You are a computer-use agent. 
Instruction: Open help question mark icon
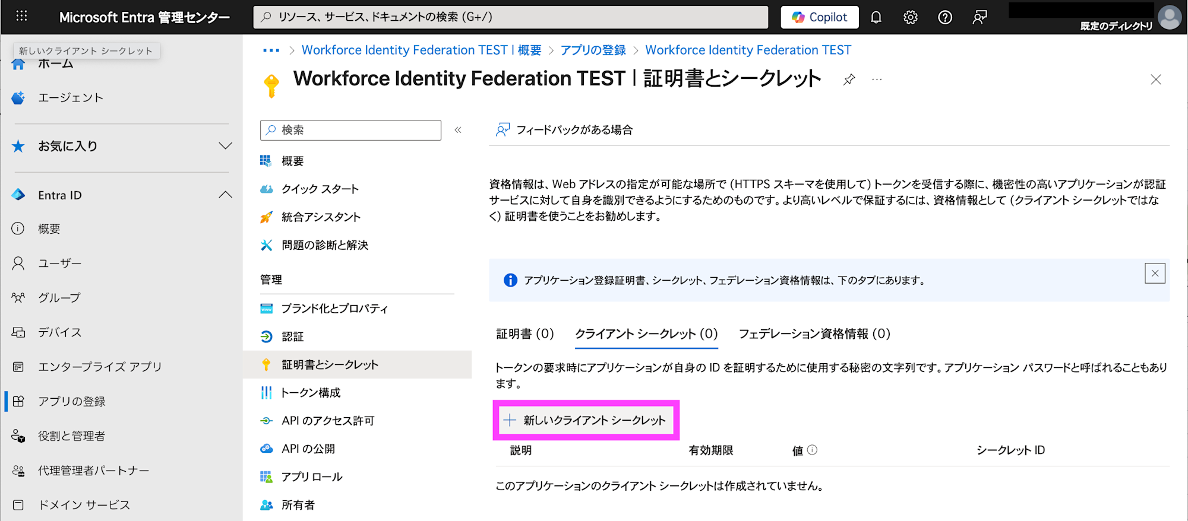pyautogui.click(x=945, y=17)
